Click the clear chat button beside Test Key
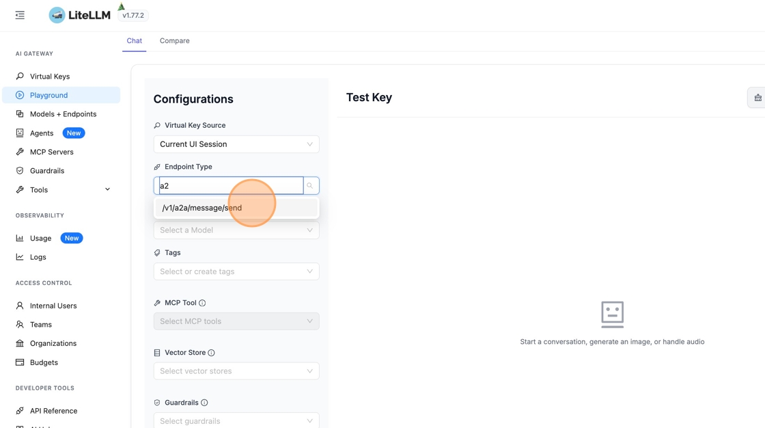Screen dimensions: 765x428 [x=757, y=98]
